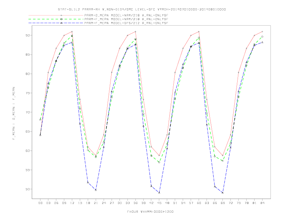Screen dimensions: 286x221
Task: Click the x-axis tick label 30
Action: coord(120,203)
